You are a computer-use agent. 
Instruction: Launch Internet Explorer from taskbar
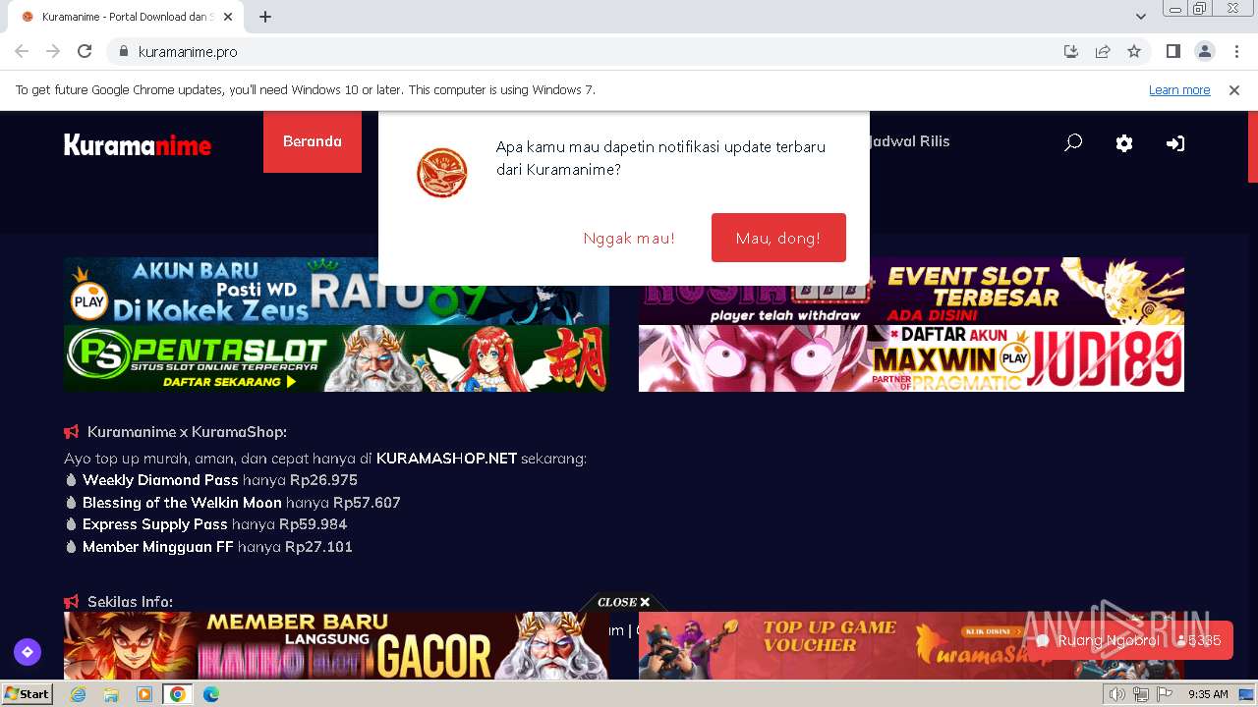79,694
